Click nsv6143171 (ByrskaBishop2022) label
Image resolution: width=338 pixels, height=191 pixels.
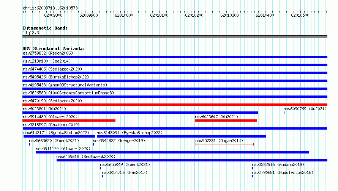56,133
